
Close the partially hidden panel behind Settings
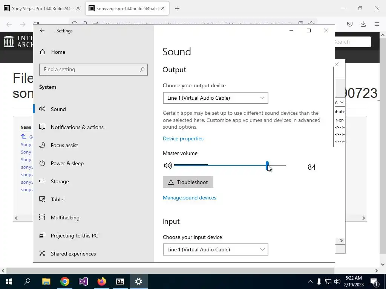coord(337,64)
